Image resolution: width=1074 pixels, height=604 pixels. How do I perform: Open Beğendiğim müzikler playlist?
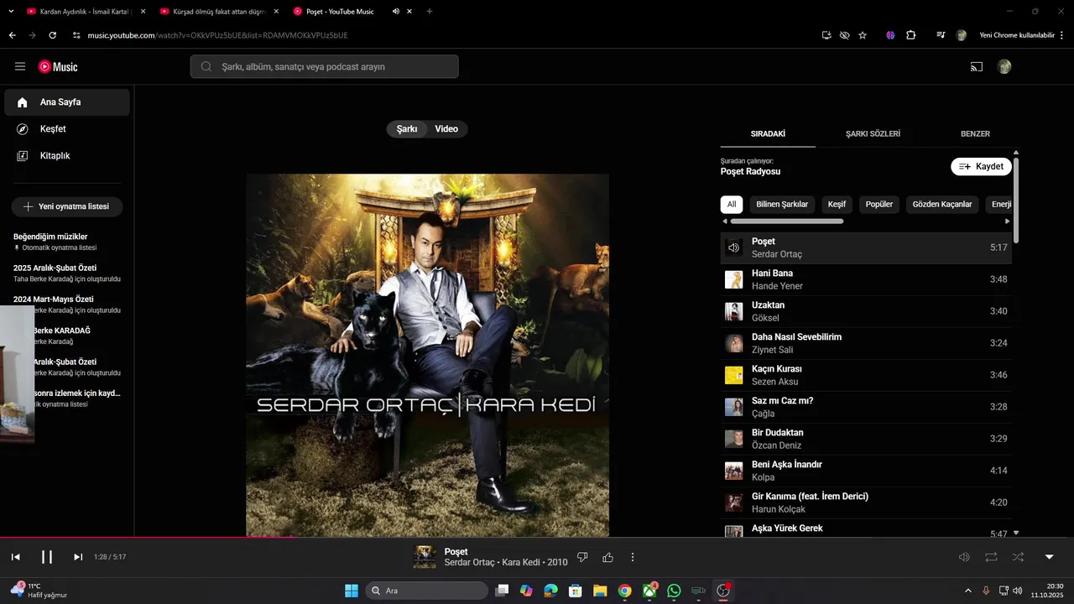point(67,242)
